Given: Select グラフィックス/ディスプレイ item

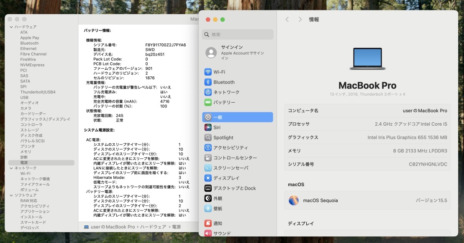Looking at the screenshot, I should [45, 119].
